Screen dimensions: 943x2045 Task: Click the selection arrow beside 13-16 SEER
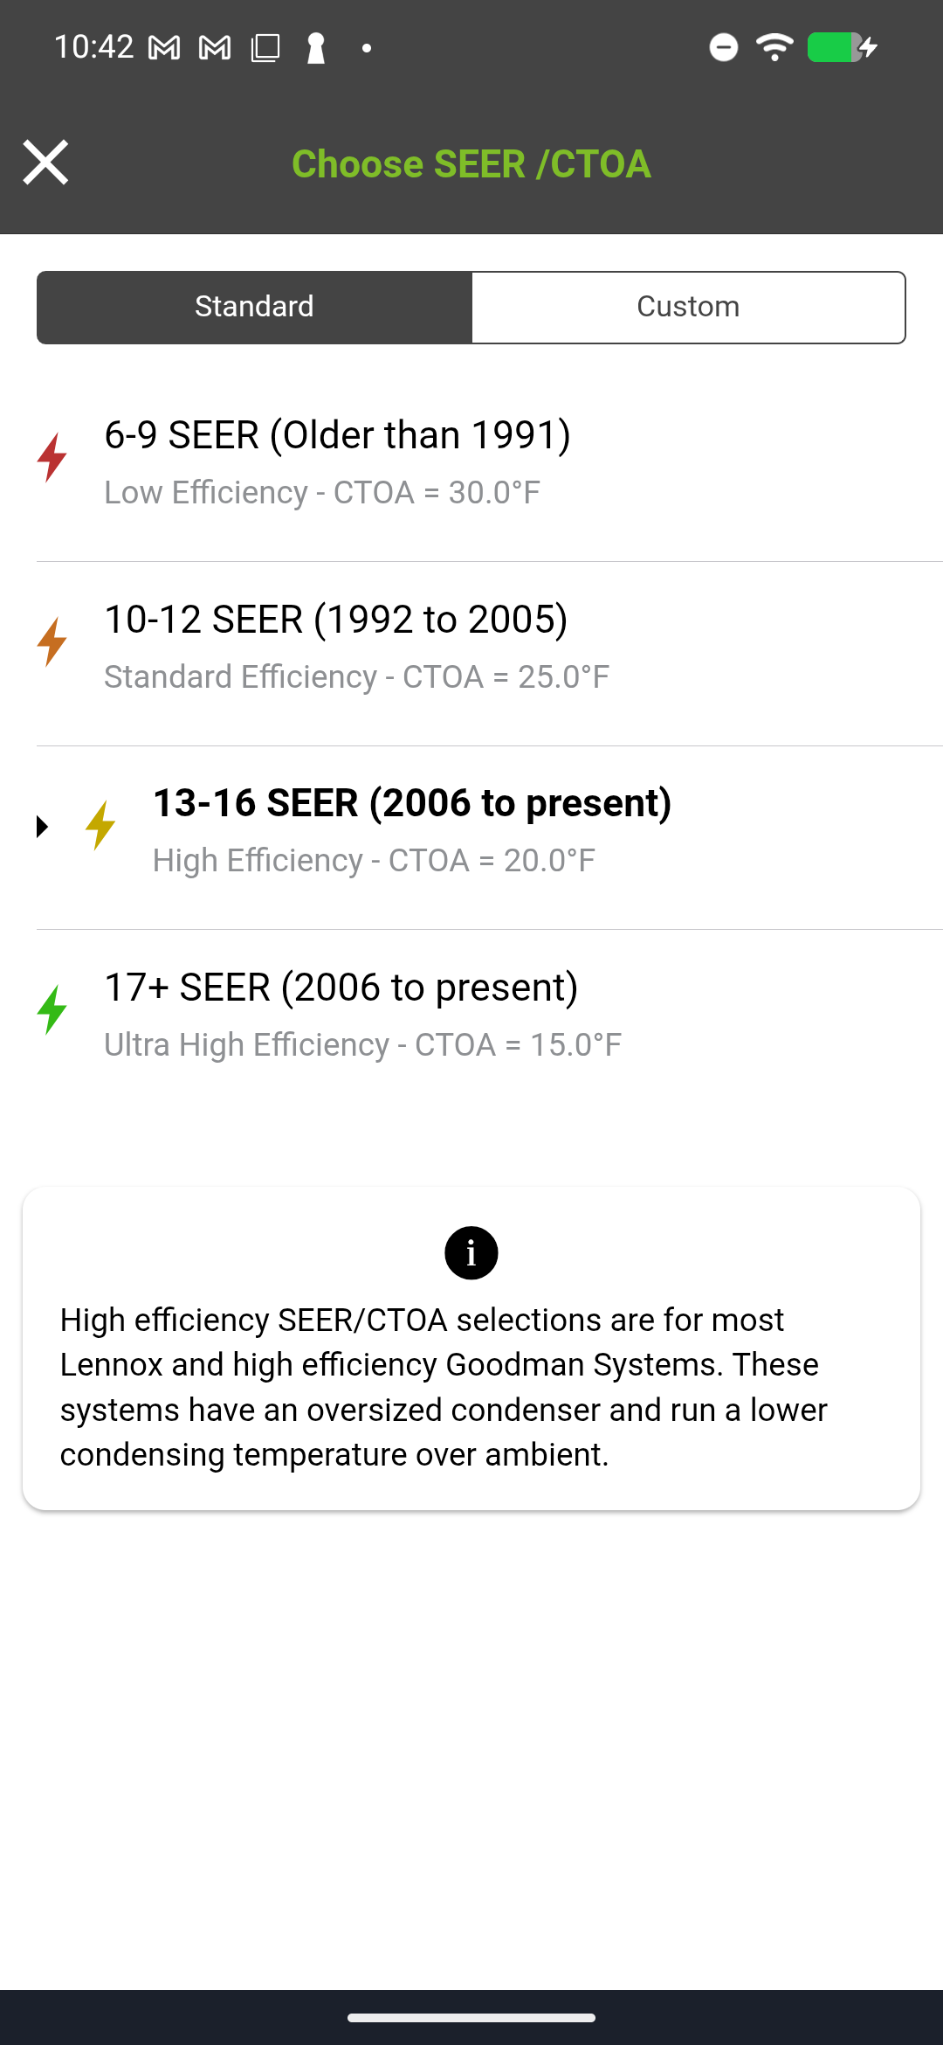click(42, 826)
